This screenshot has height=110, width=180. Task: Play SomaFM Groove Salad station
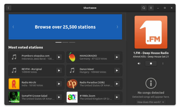pyautogui.click(x=59, y=97)
